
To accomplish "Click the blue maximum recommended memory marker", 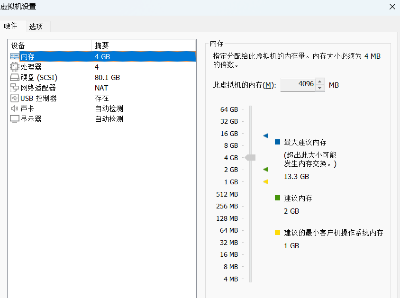I will 265,135.
